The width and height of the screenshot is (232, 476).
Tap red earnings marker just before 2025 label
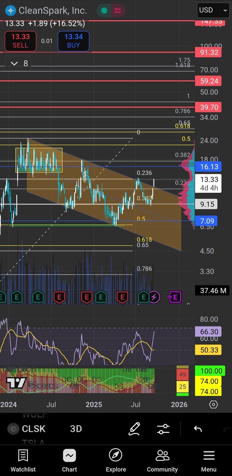pos(86,296)
